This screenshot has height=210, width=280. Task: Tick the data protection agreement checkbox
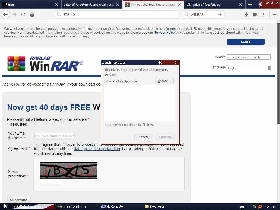coord(37,144)
